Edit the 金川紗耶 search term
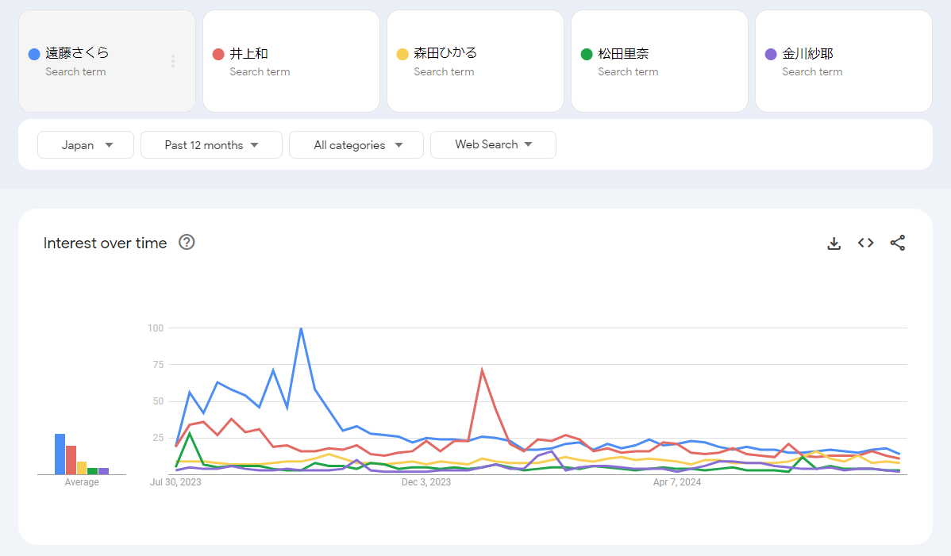This screenshot has height=556, width=951. point(808,54)
